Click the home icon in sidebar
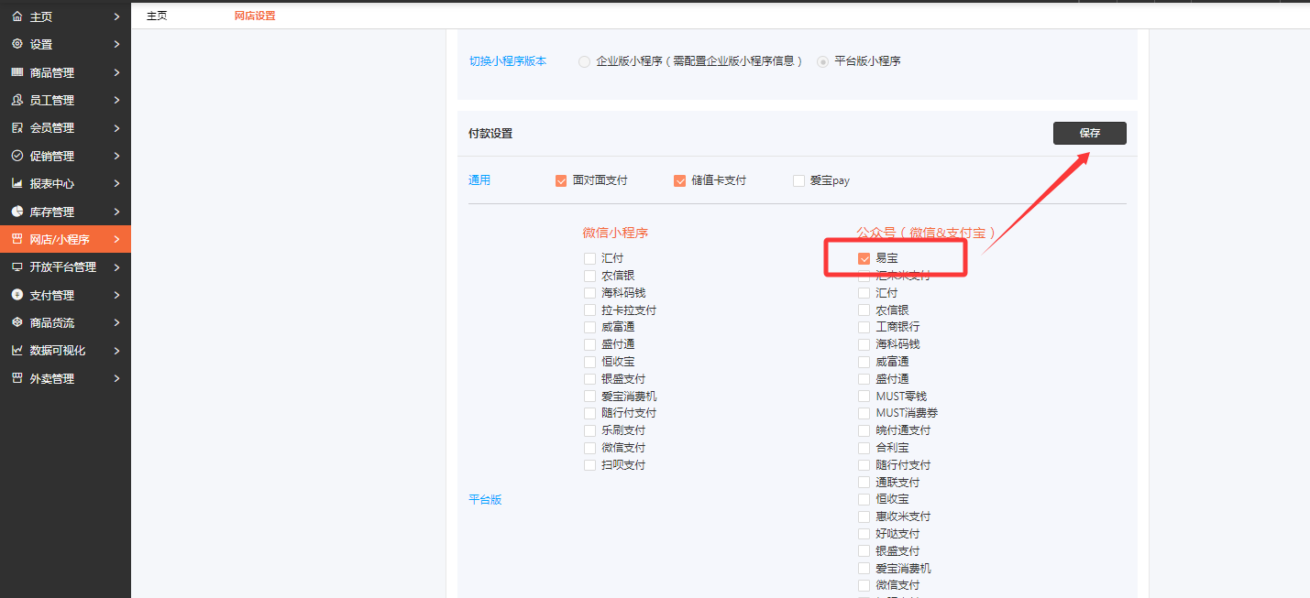 click(17, 16)
